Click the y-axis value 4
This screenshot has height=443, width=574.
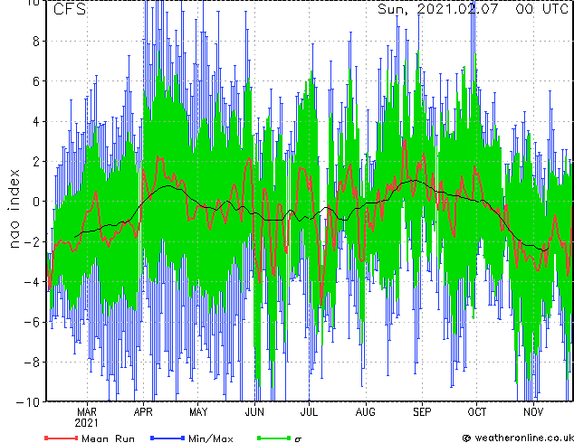[36, 121]
